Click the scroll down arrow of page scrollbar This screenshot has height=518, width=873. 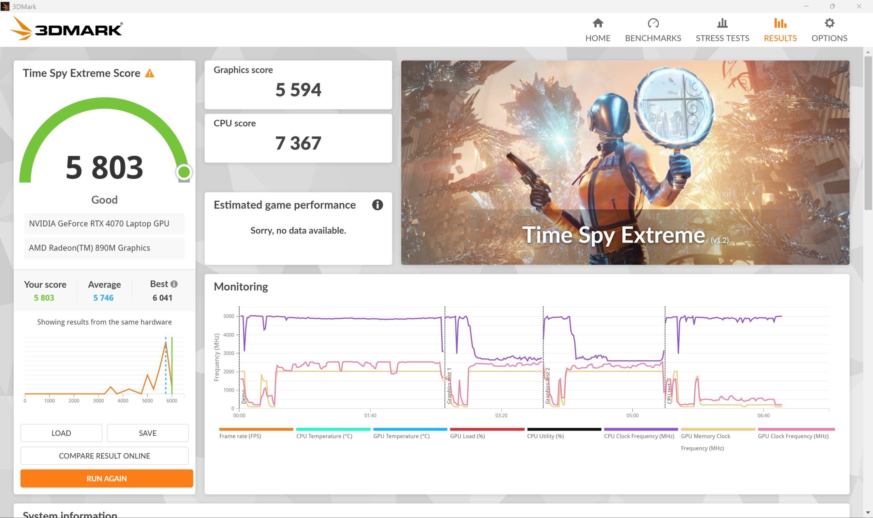pyautogui.click(x=868, y=513)
